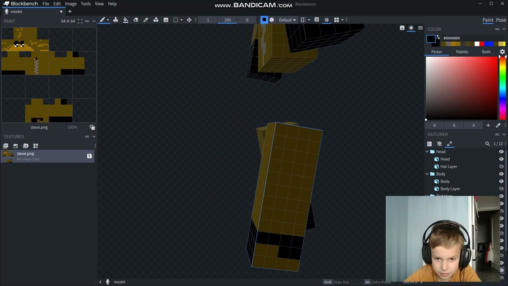Swap main and secondary colors
Image resolution: width=508 pixels, height=286 pixels.
(438, 38)
